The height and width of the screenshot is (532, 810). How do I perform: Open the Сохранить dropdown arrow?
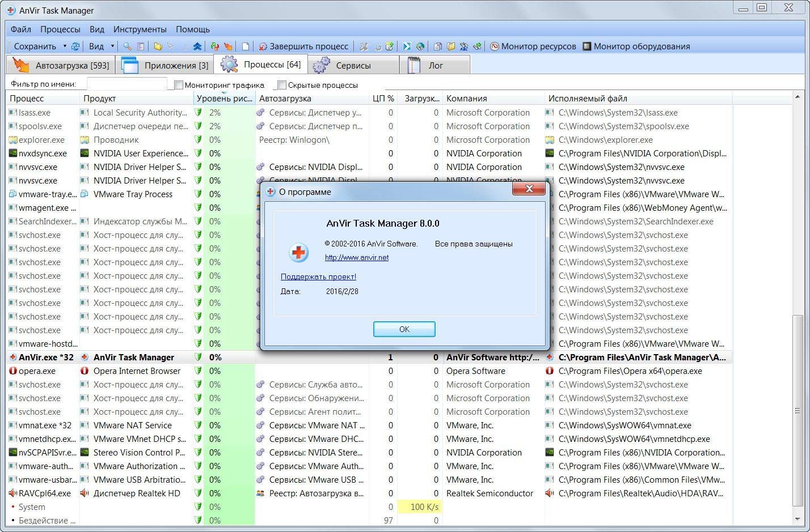pyautogui.click(x=65, y=46)
